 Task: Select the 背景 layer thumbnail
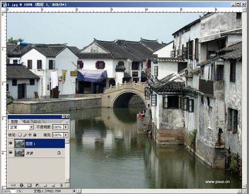(x=19, y=153)
